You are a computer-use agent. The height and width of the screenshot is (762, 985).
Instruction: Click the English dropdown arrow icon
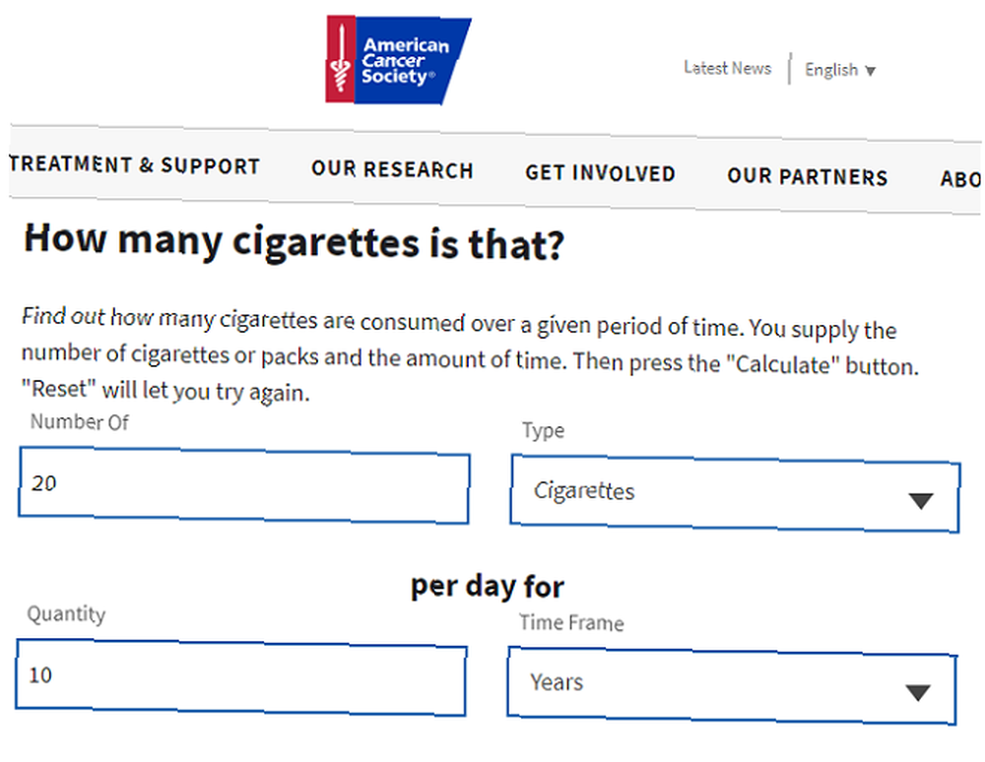tap(870, 71)
